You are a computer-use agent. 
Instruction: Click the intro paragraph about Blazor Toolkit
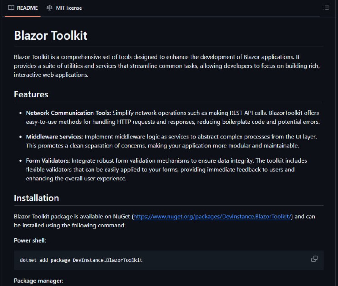(x=167, y=66)
